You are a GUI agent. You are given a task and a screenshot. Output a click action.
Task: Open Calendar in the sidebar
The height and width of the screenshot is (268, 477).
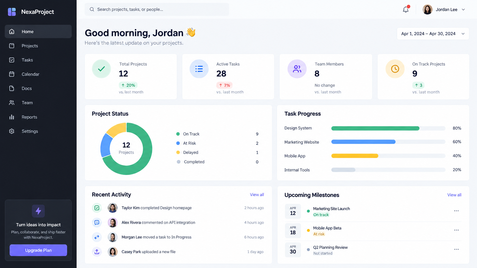tap(38, 74)
